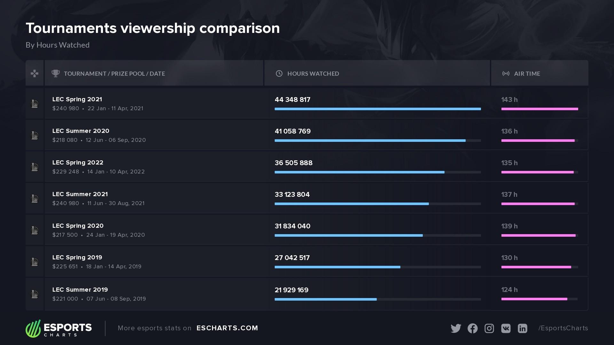
Task: Click League of Legends icon beside LEC Spring 2021
Action: 35,104
